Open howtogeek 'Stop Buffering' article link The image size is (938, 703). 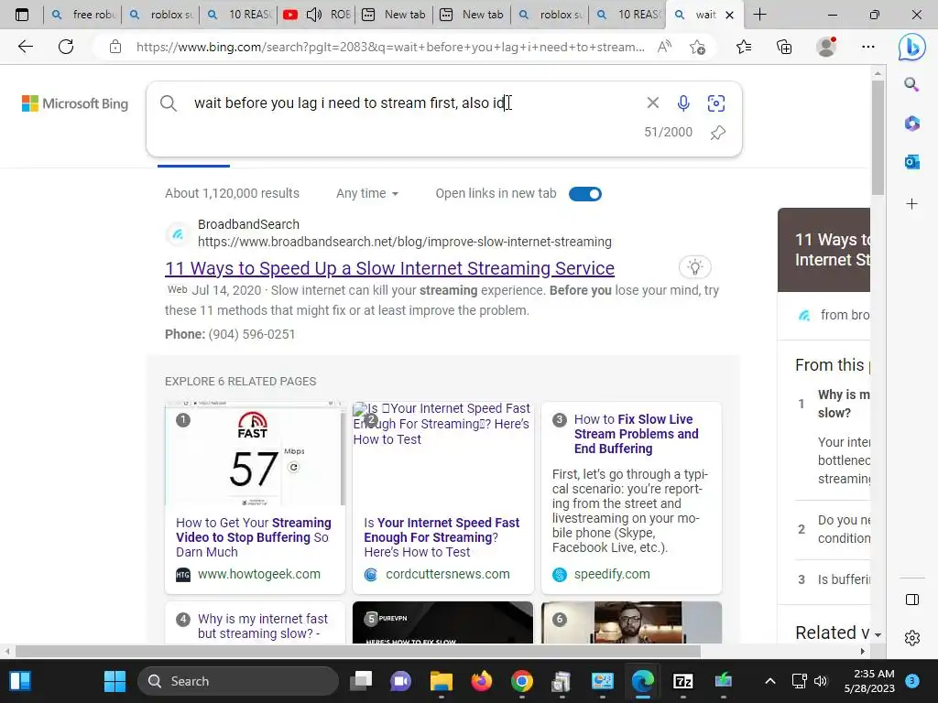(x=253, y=536)
